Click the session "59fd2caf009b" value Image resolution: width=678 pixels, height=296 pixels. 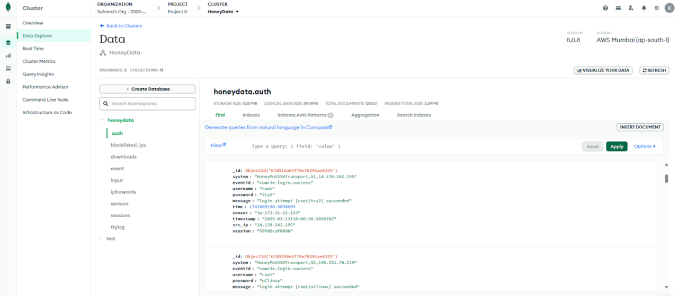pyautogui.click(x=274, y=230)
